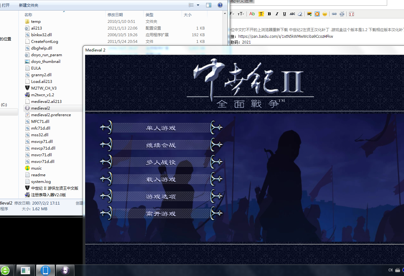404x276 pixels.
Task: Open the pan.baidu.com link in the post
Action: [x=286, y=36]
